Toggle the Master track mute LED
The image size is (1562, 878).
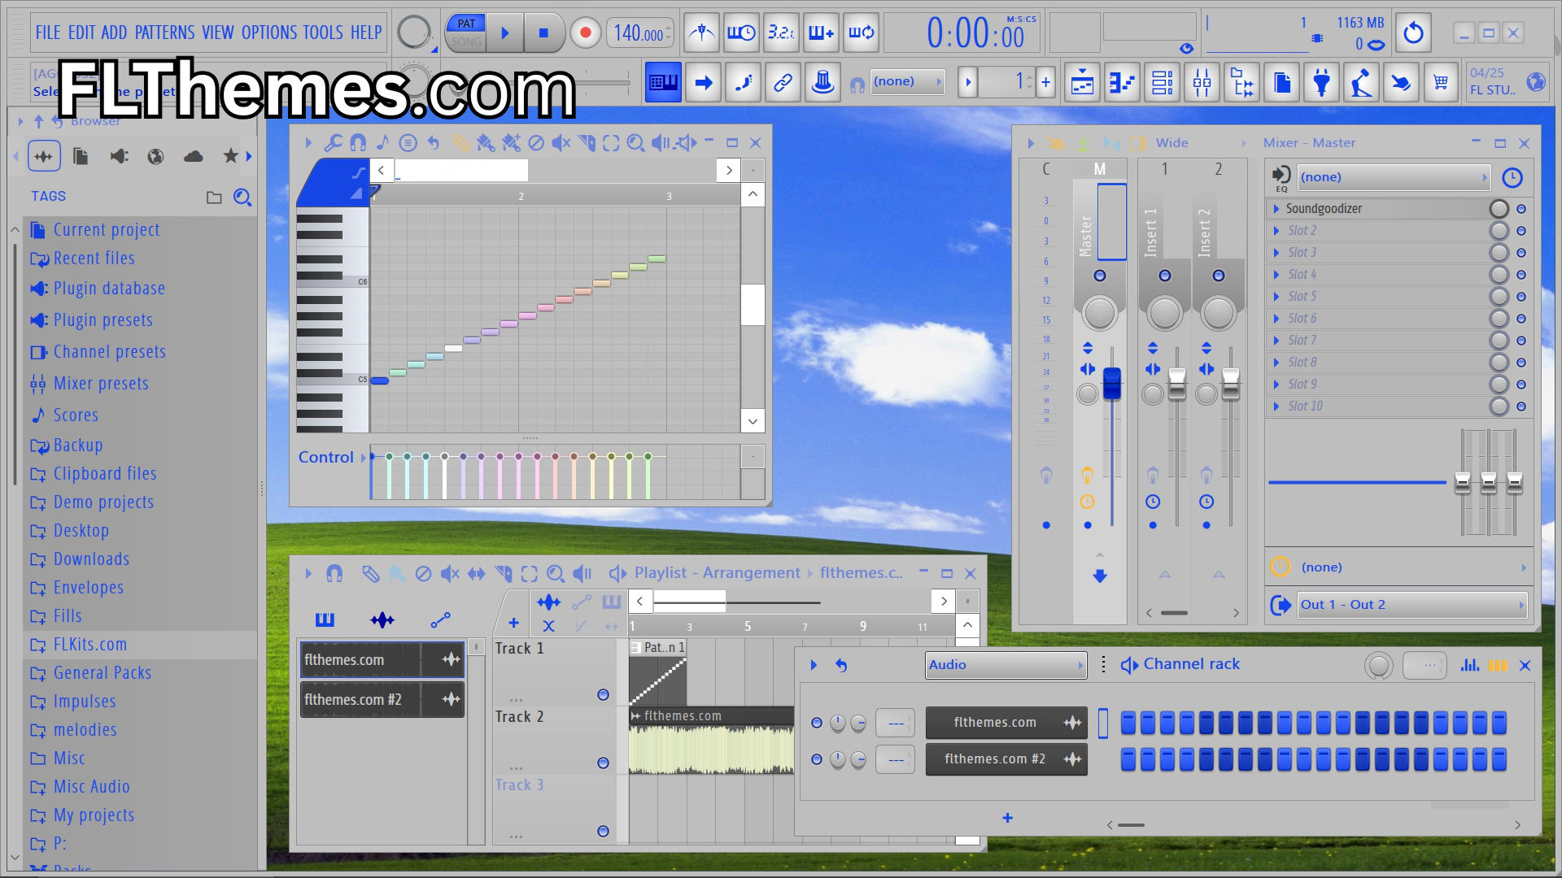click(x=1100, y=276)
